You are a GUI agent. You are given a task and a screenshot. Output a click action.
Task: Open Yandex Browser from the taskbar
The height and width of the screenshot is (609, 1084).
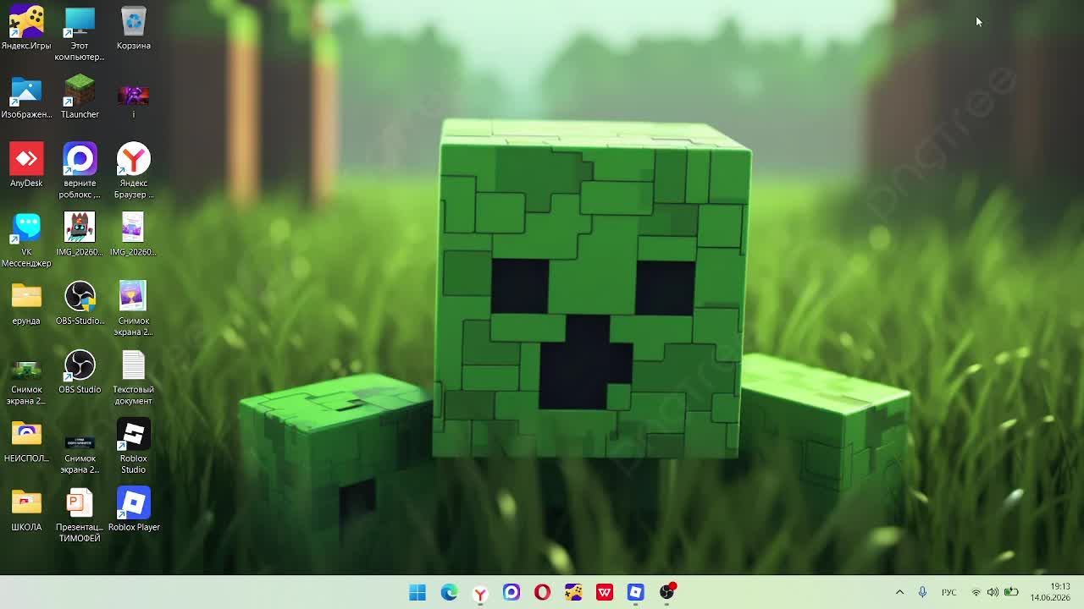tap(480, 592)
